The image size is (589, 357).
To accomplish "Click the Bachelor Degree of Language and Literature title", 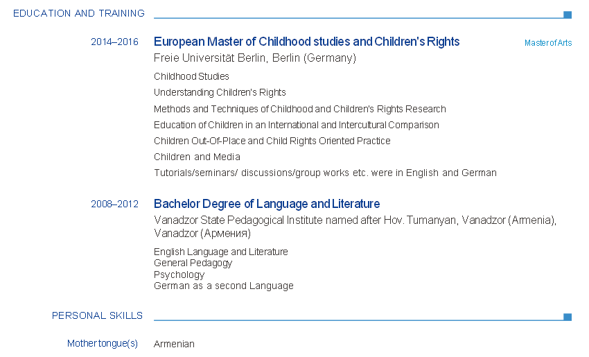I will (x=267, y=204).
